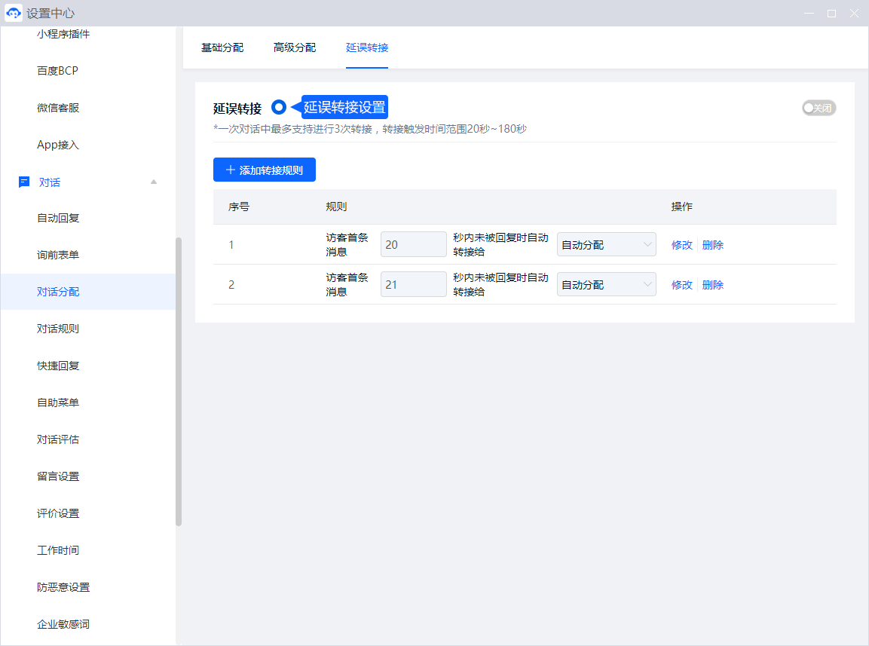Click the settings center app logo icon
The image size is (869, 646).
14,13
